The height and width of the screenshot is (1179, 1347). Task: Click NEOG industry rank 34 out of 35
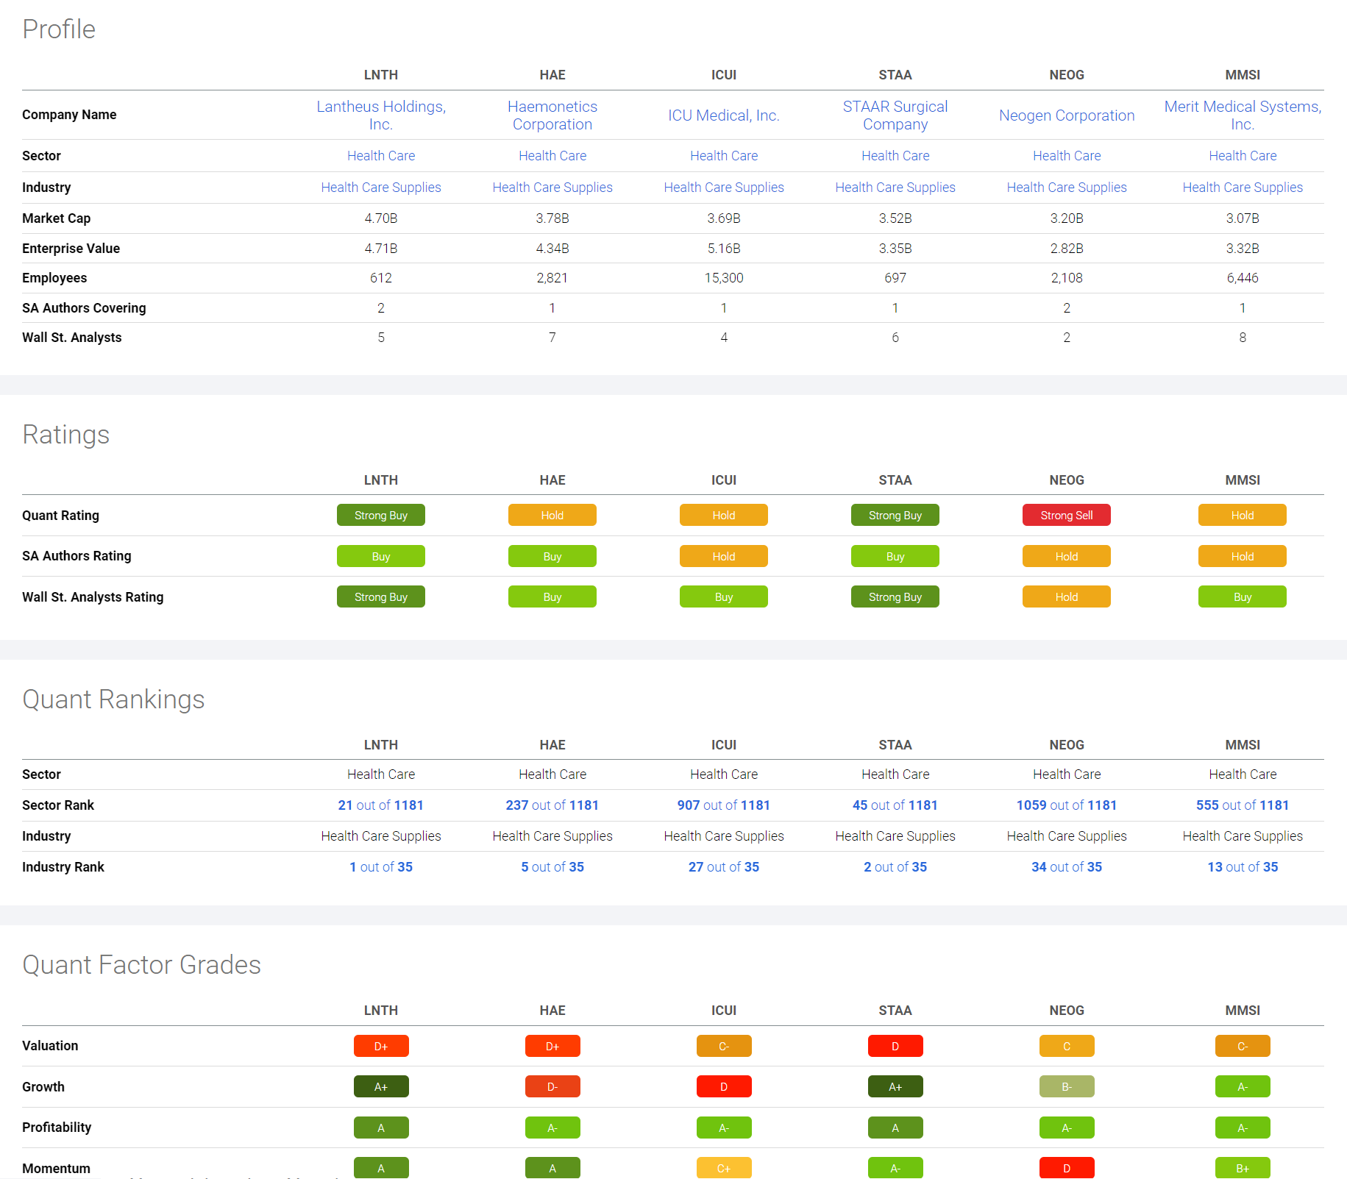click(x=1067, y=867)
